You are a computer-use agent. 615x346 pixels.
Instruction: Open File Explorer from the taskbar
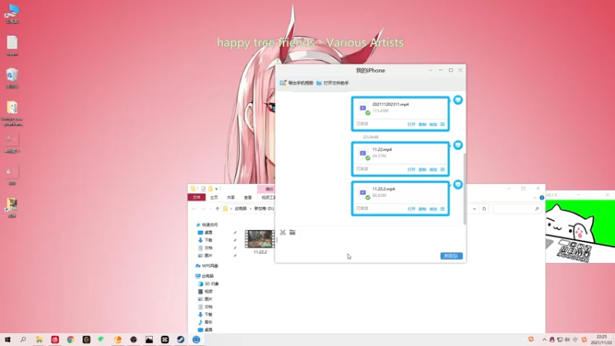39,340
